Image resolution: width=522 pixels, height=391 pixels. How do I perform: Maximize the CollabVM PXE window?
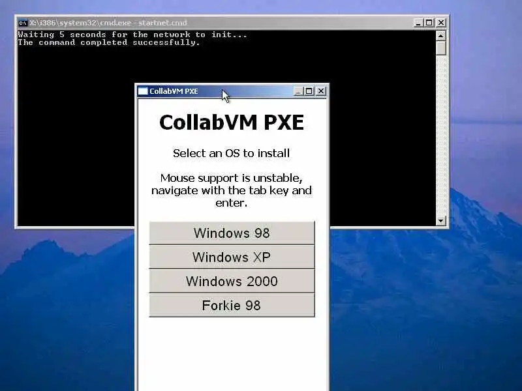309,91
